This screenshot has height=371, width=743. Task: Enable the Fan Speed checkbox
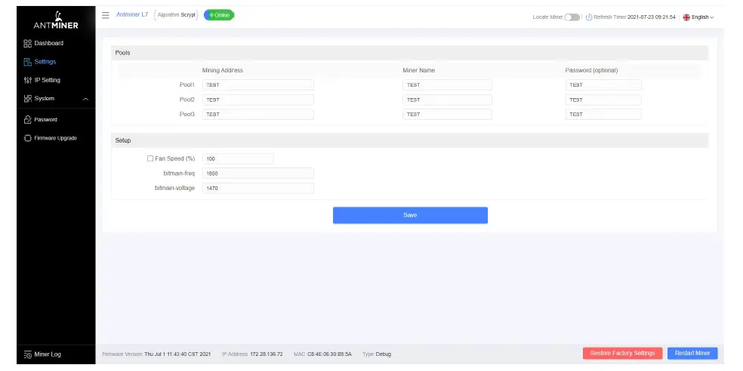[150, 158]
